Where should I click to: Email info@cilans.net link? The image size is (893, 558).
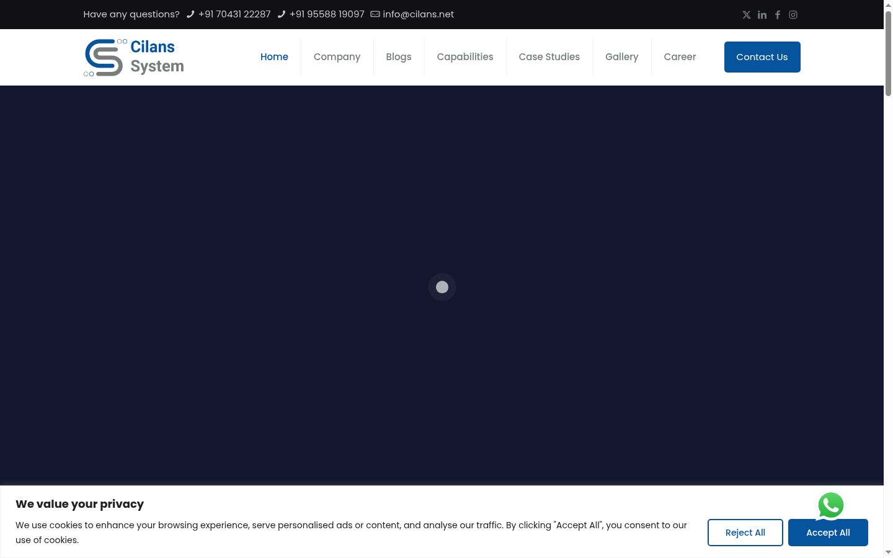click(x=419, y=14)
